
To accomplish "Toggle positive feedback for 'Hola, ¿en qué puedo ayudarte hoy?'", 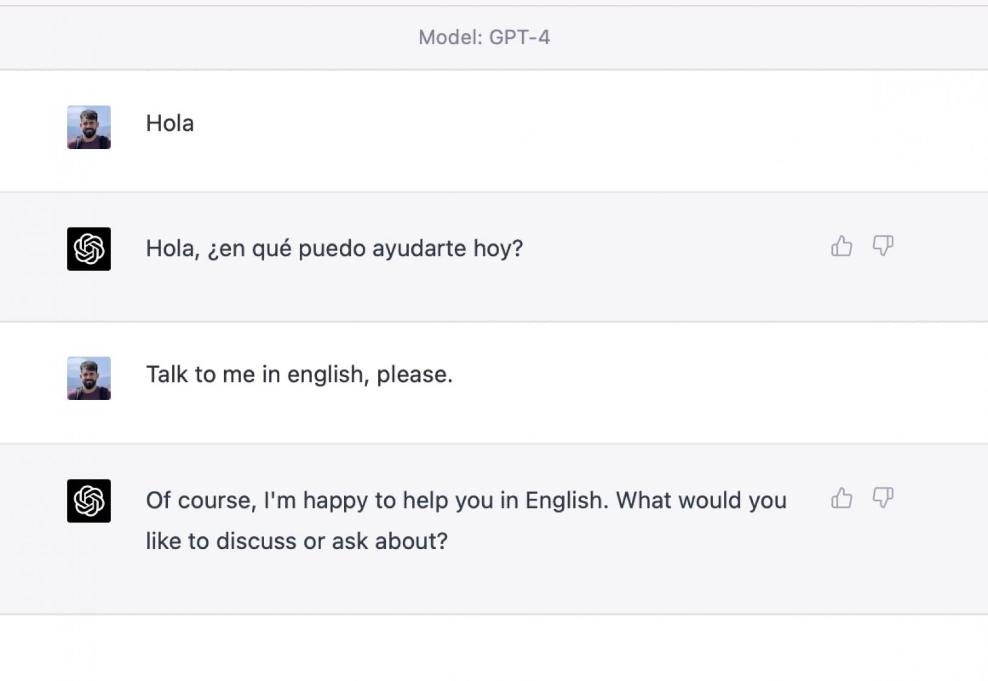I will click(x=842, y=245).
